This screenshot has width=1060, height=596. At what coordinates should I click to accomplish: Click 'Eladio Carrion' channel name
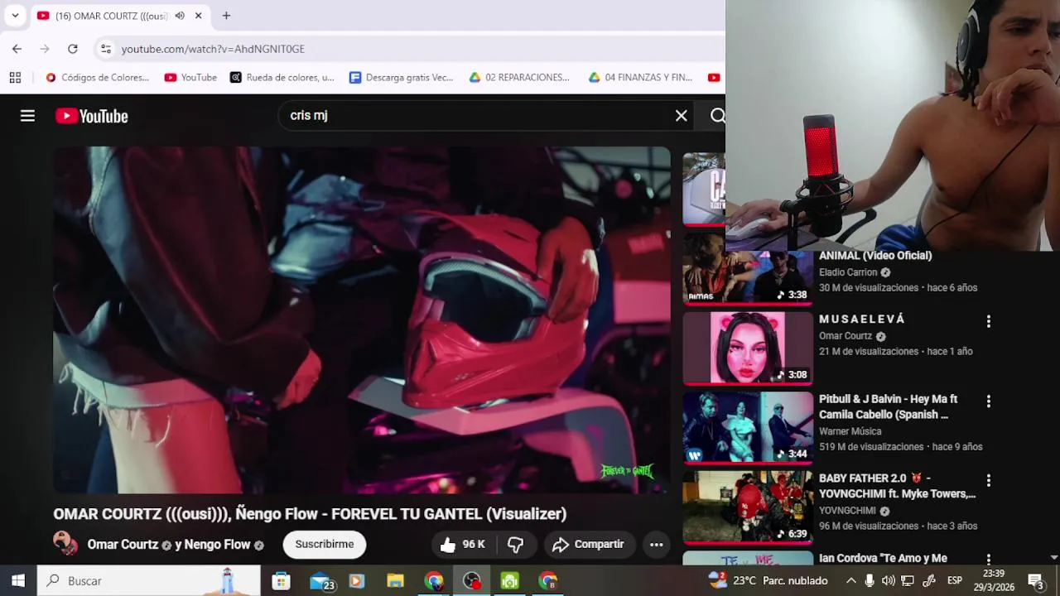(848, 272)
